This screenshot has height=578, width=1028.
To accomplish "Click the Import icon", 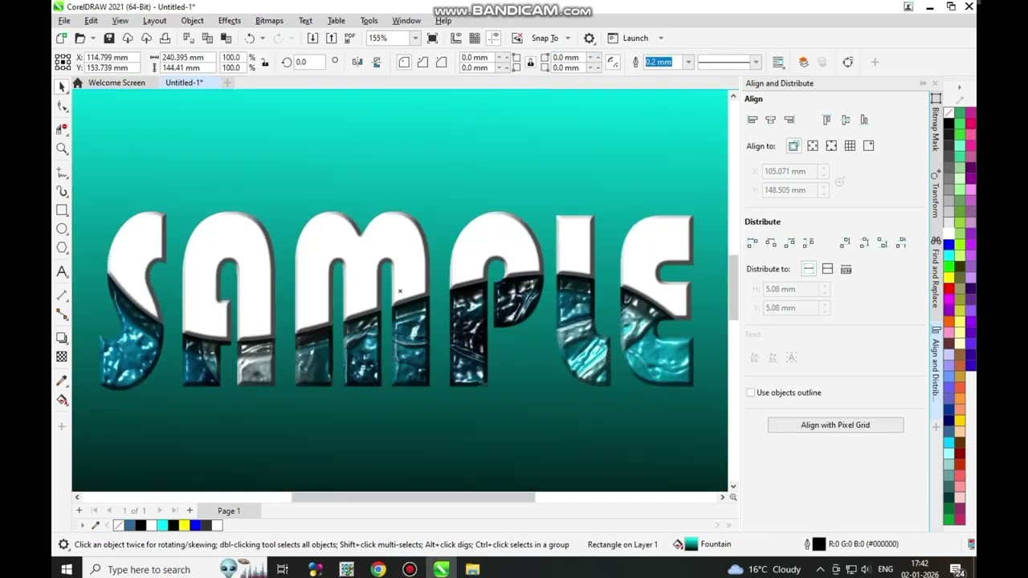I will (x=312, y=38).
